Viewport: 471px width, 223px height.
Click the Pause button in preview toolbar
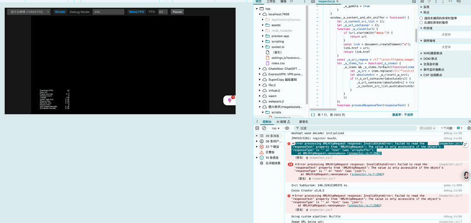[x=177, y=12]
